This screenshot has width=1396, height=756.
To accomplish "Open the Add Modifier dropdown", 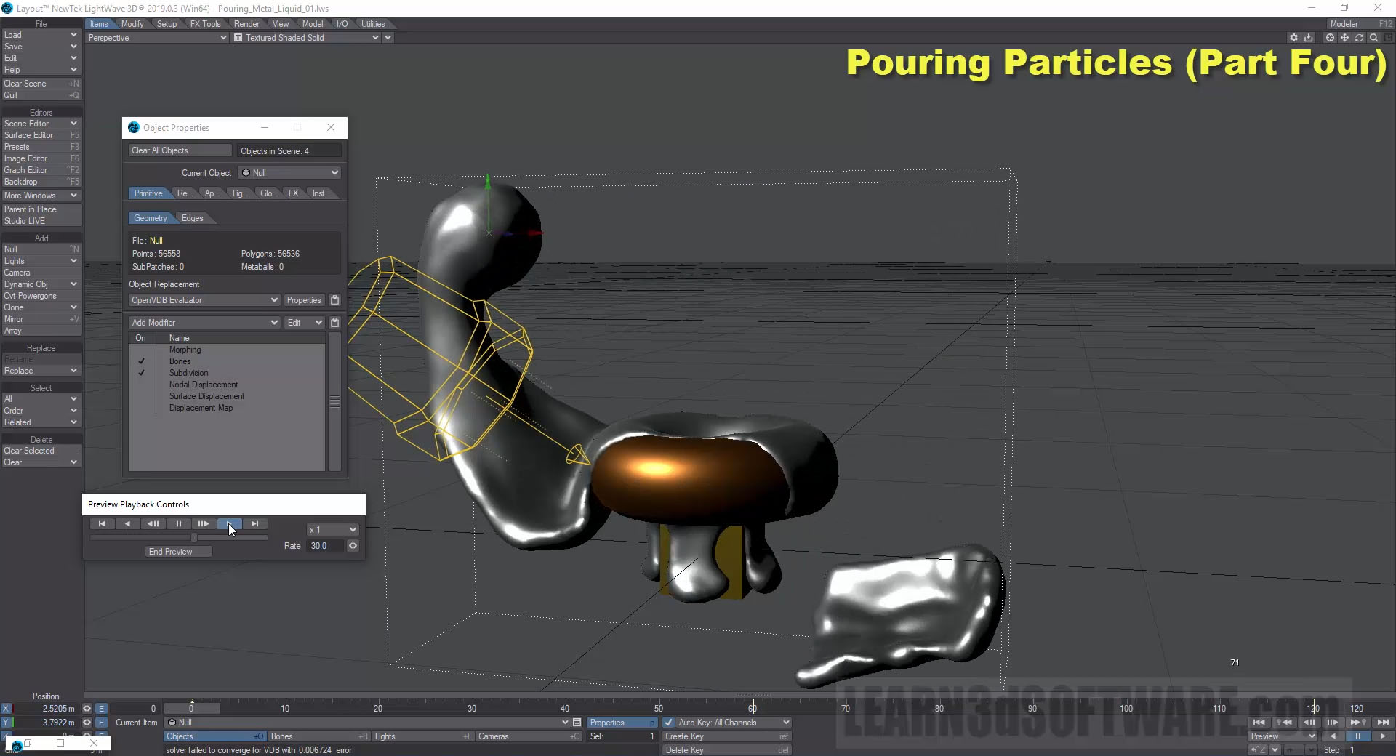I will 204,323.
